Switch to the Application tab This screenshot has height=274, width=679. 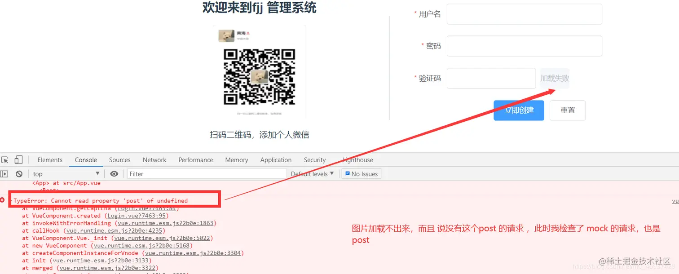point(276,160)
